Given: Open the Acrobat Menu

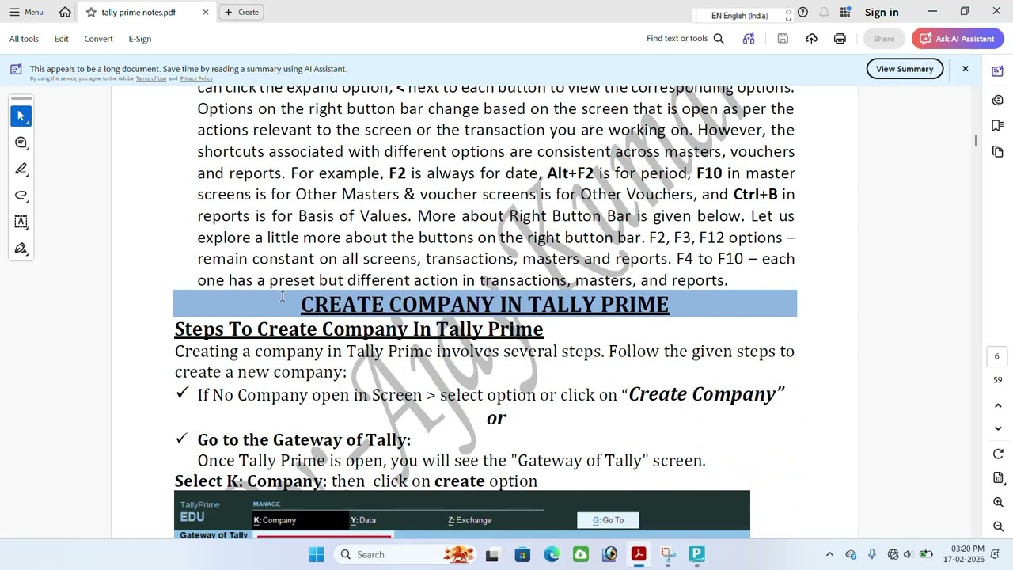Looking at the screenshot, I should click(26, 12).
